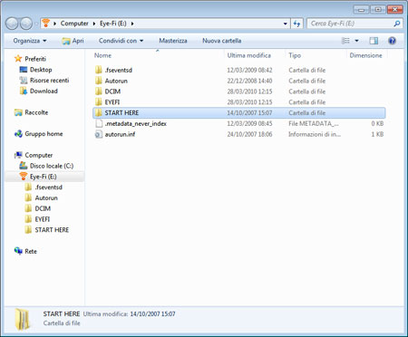The width and height of the screenshot is (408, 337).
Task: Click the Nuova cartella button
Action: 222,41
